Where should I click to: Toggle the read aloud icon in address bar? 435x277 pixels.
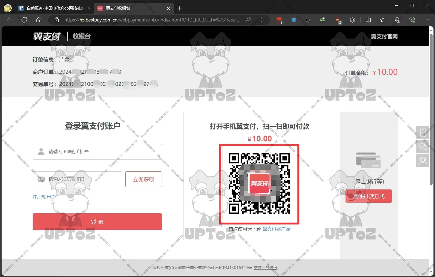pyautogui.click(x=248, y=20)
